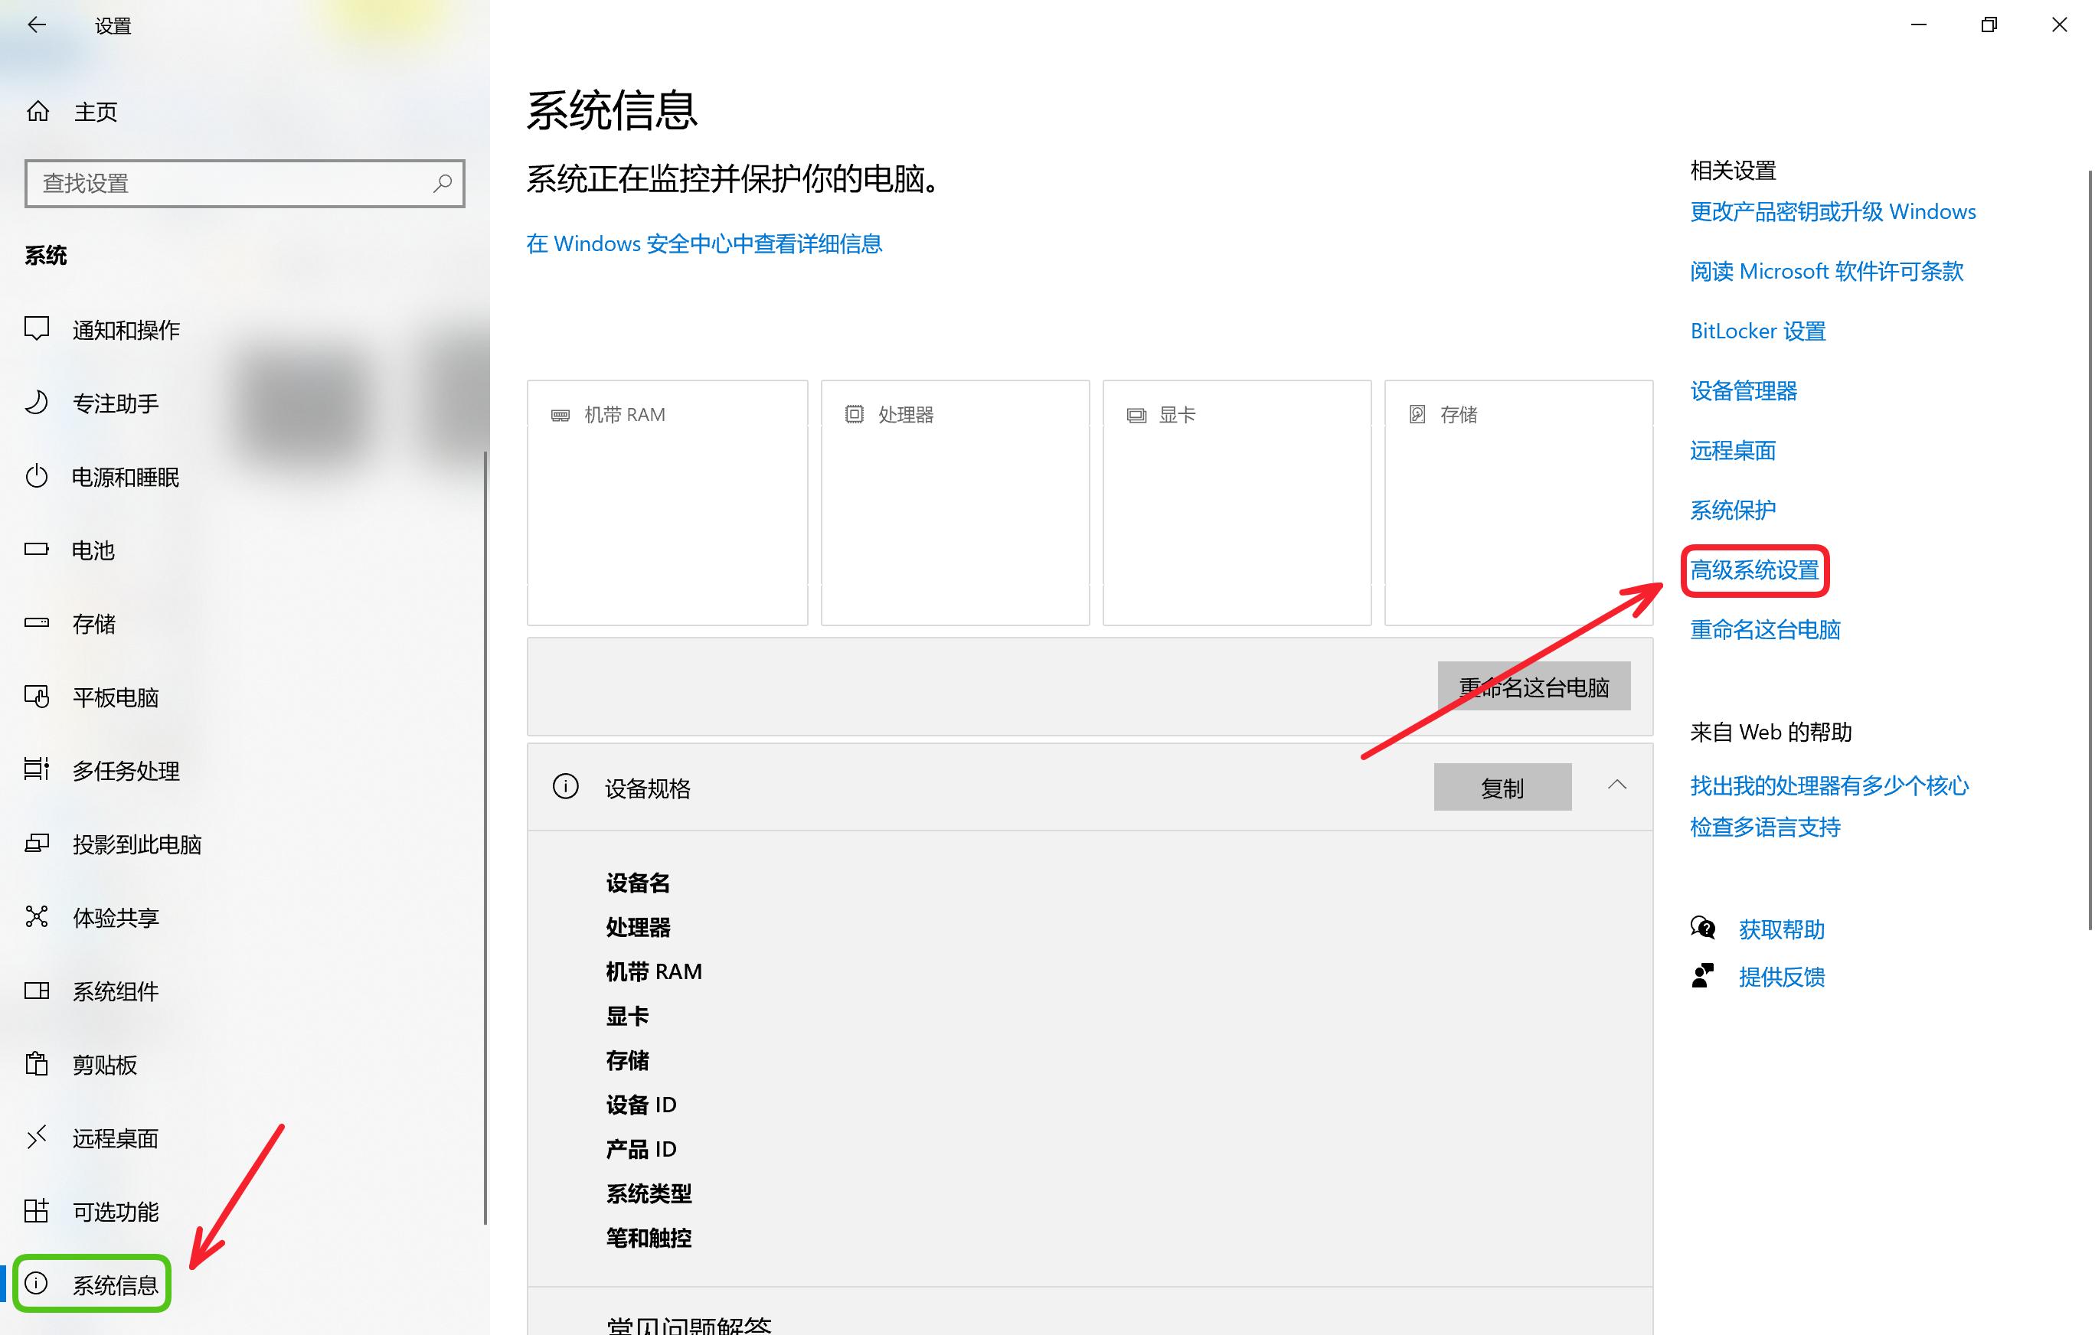Open 剪贴板 settings
The image size is (2095, 1335).
coord(104,1064)
